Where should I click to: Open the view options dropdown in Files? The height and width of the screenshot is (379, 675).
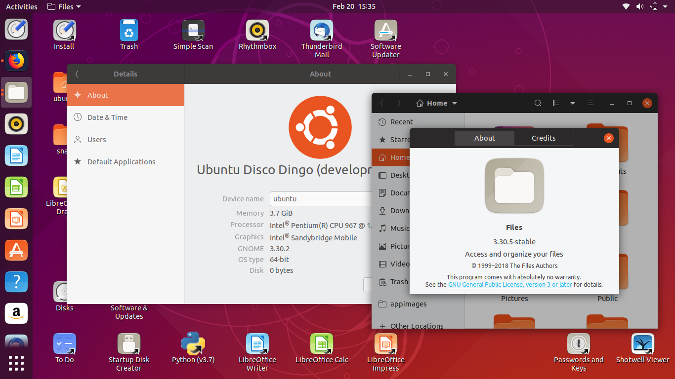pyautogui.click(x=572, y=103)
